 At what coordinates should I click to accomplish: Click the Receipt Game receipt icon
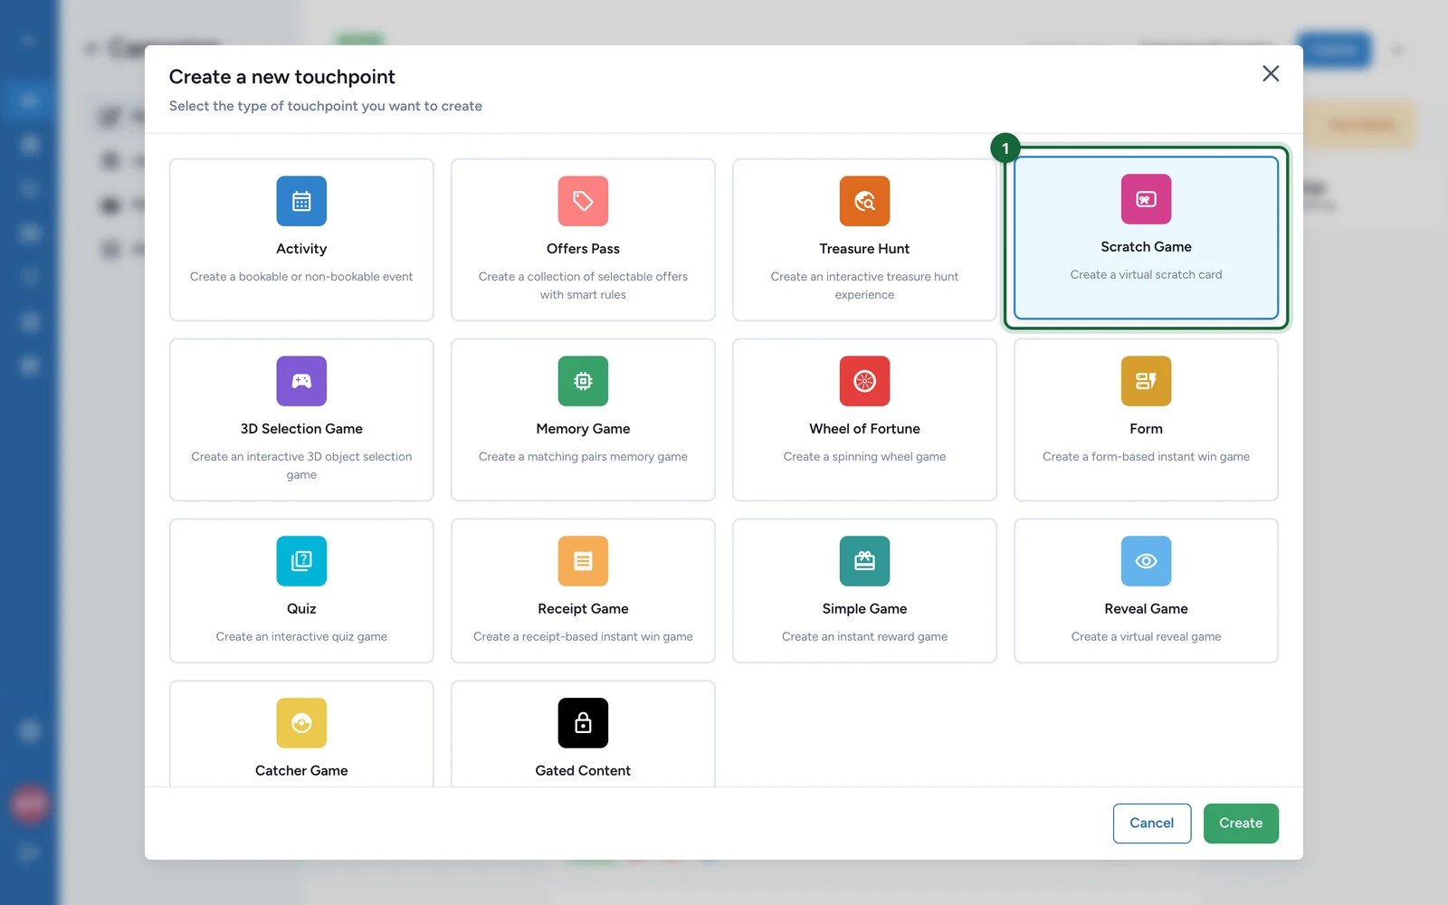tap(583, 561)
